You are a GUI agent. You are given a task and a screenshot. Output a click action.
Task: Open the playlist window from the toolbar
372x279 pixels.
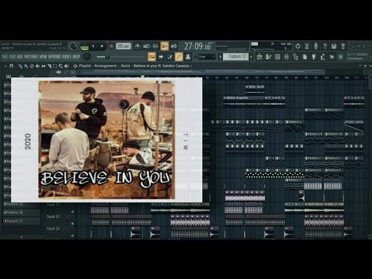click(x=259, y=57)
